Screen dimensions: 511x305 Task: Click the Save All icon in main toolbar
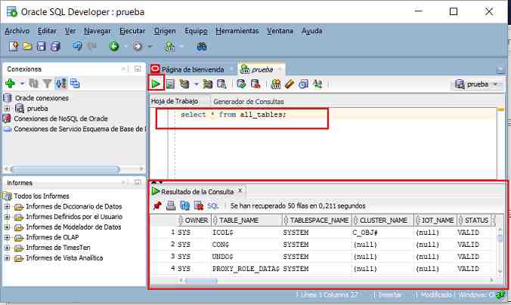click(55, 47)
